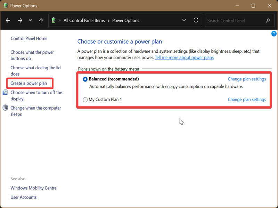Screen dimensions: 278x208
Task: Click Create a power plan link
Action: coord(28,83)
